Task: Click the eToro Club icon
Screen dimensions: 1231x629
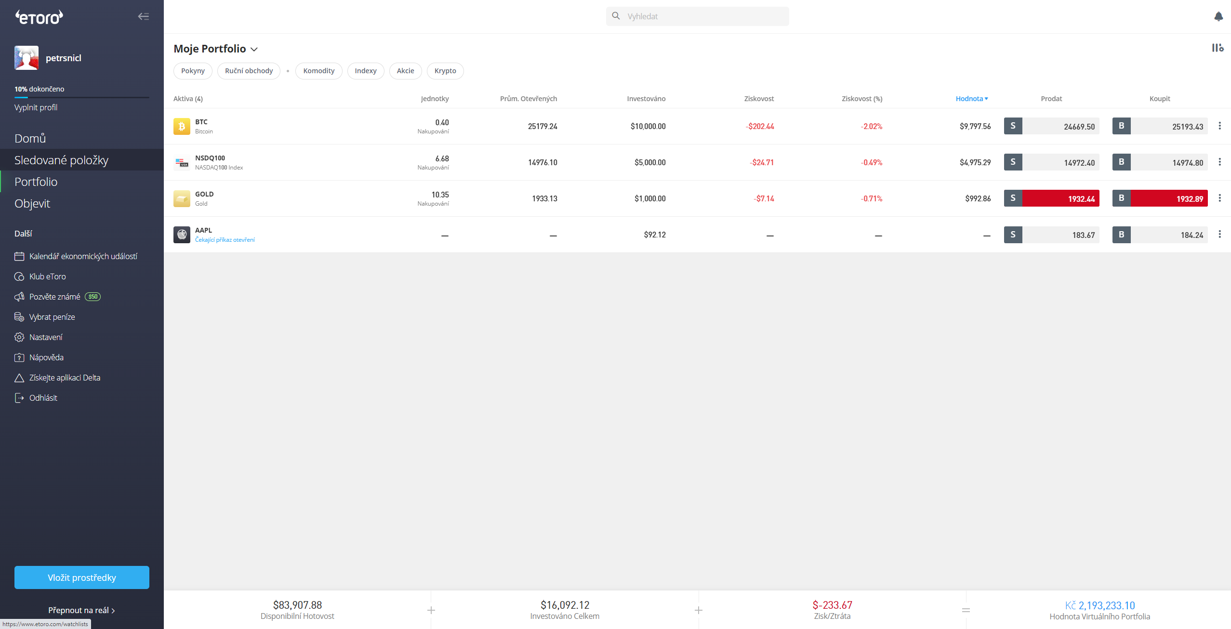Action: click(19, 276)
